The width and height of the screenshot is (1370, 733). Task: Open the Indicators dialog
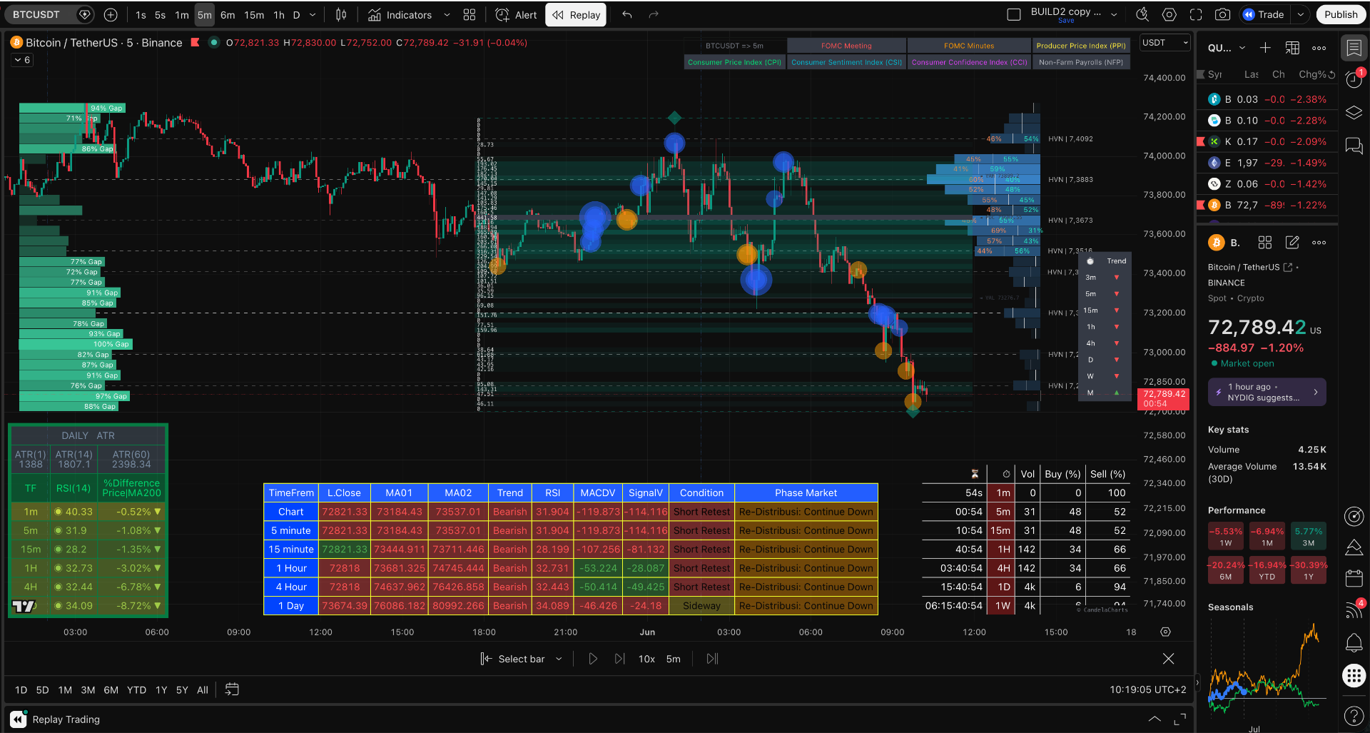coord(400,14)
